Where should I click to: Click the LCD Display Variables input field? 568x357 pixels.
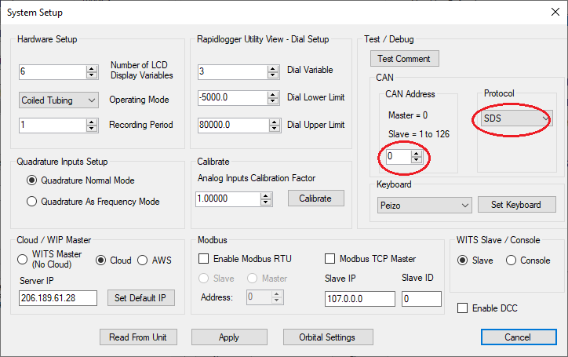coord(53,71)
